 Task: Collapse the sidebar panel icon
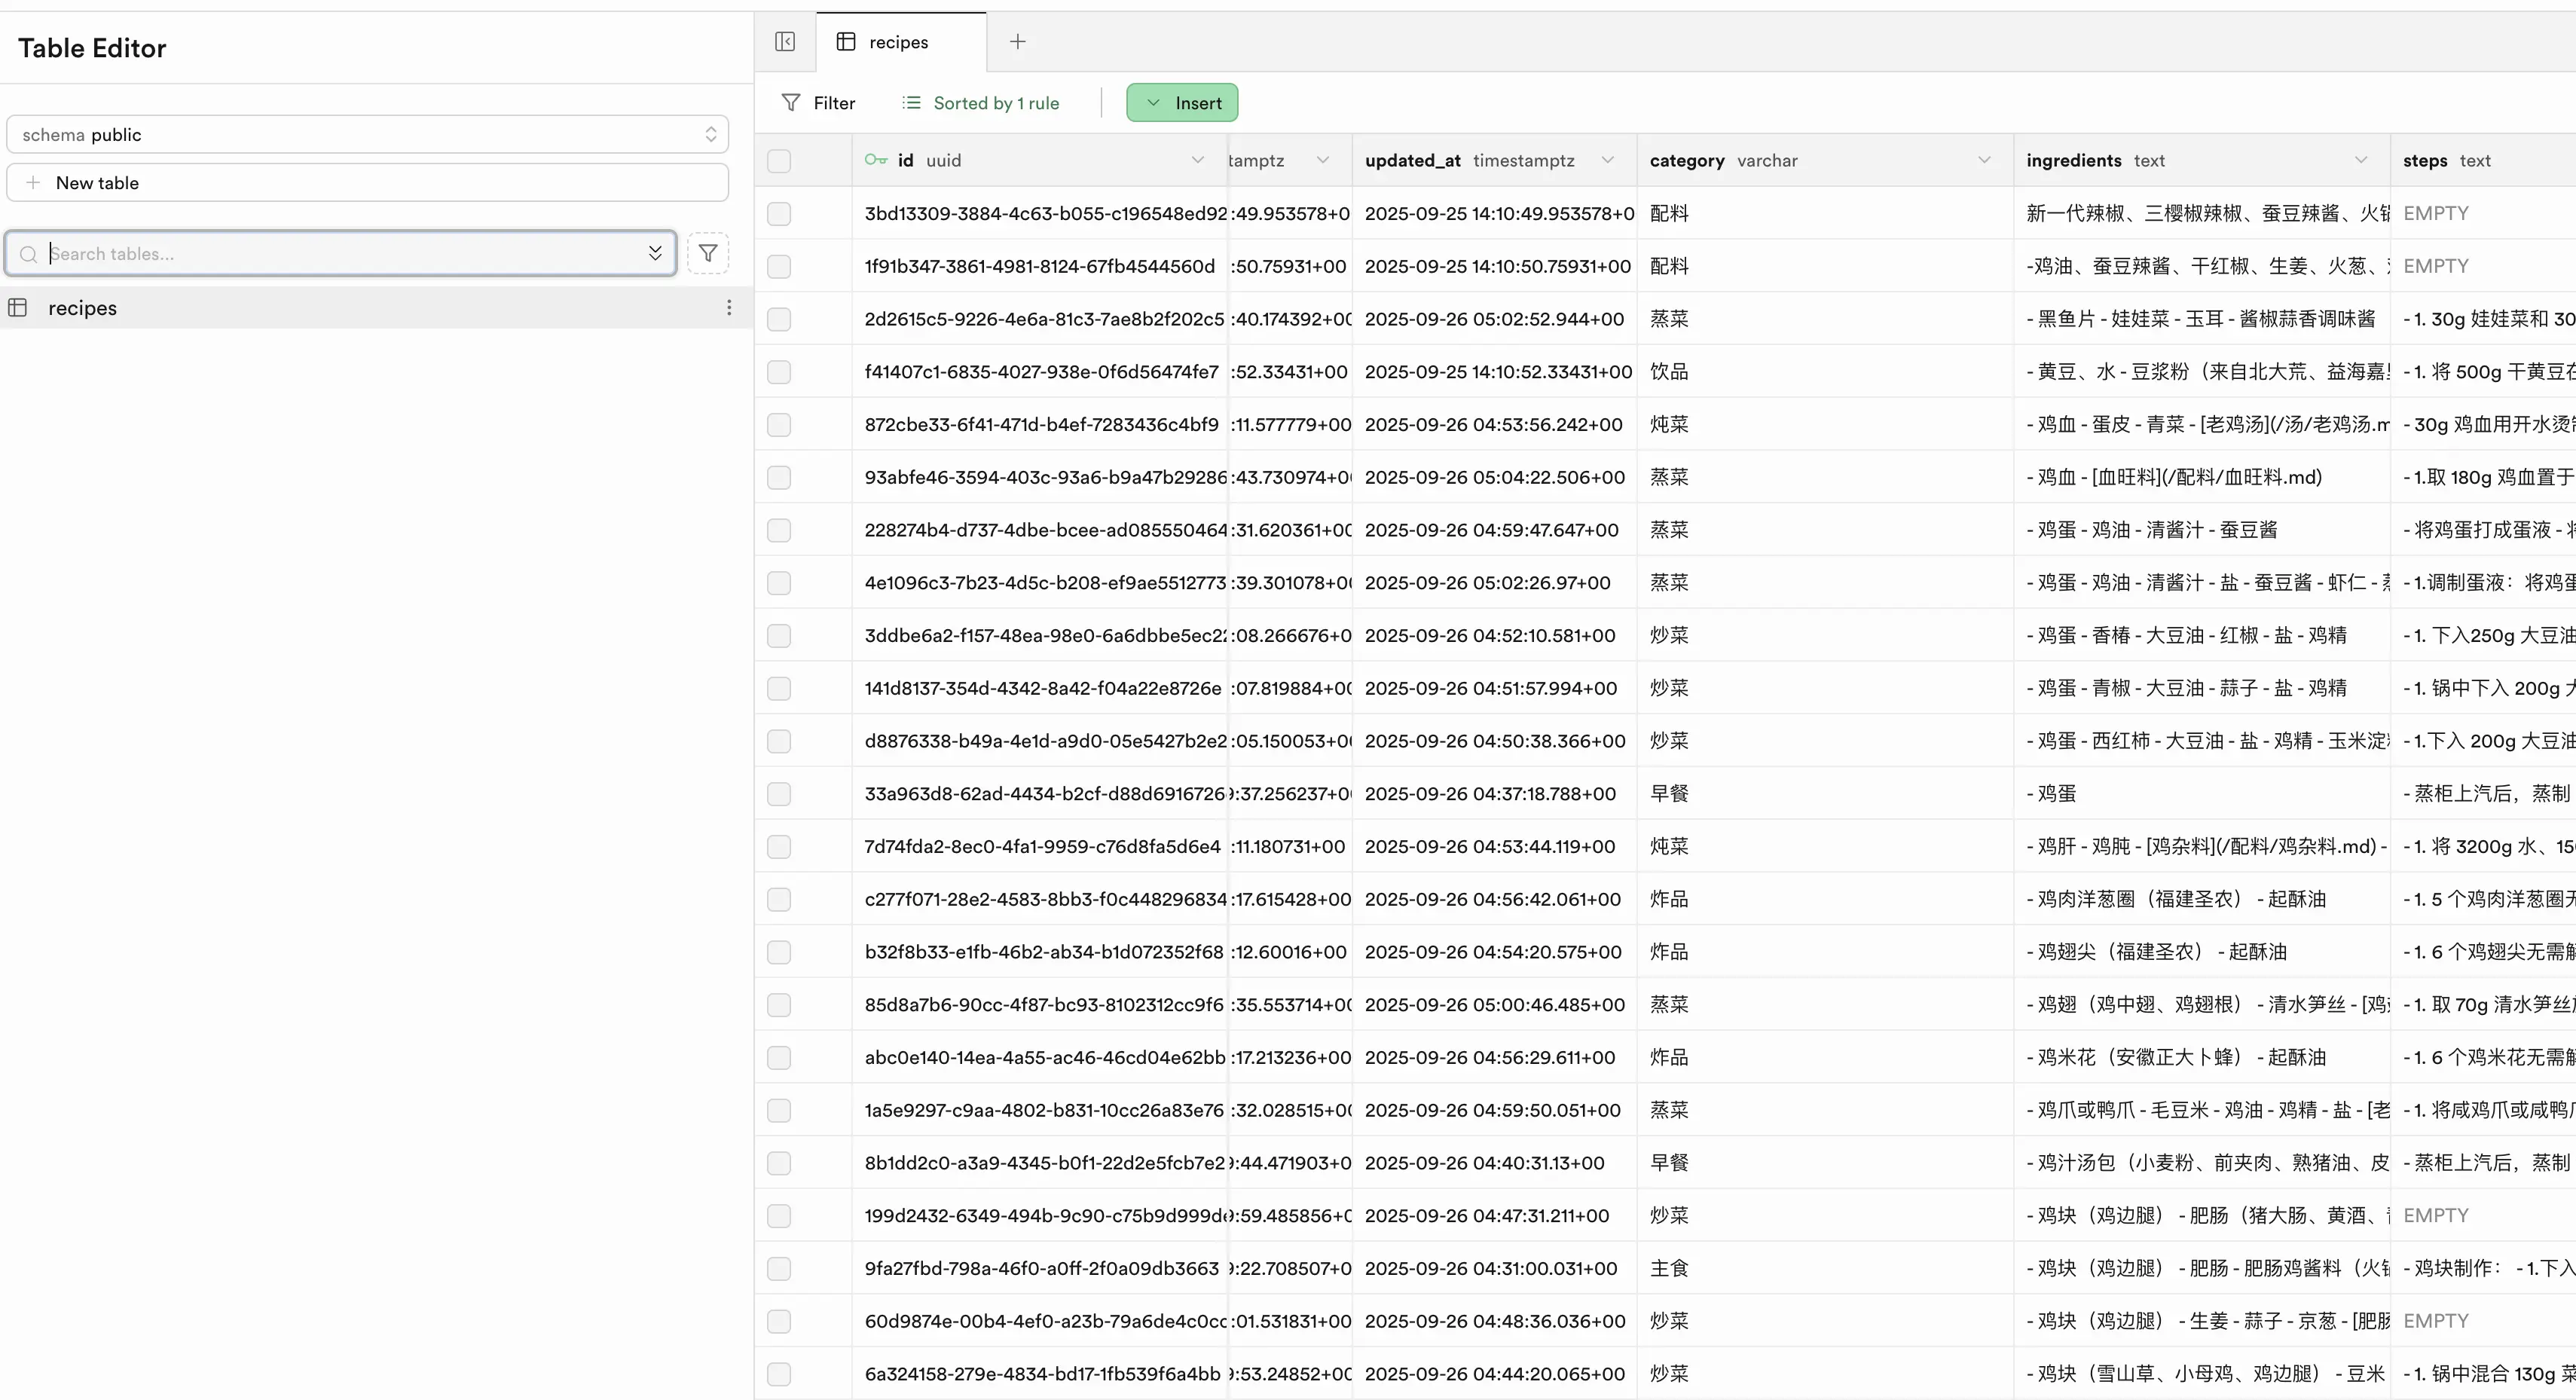(785, 42)
